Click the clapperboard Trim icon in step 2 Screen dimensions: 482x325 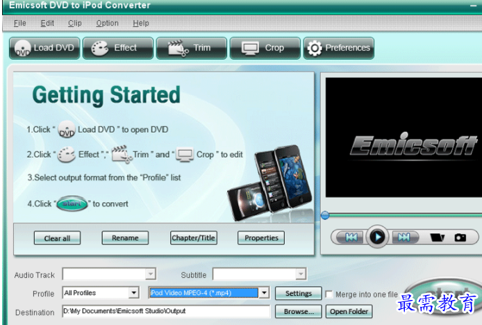[x=122, y=153]
